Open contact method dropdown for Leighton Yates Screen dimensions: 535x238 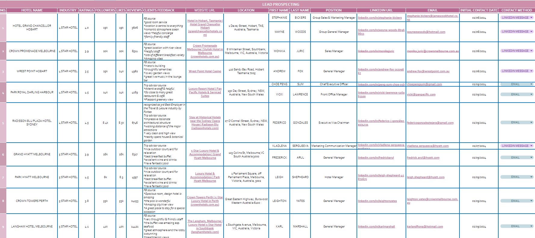click(x=531, y=201)
